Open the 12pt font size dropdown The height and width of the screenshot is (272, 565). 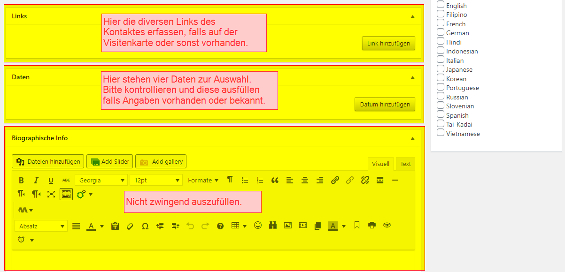tap(157, 180)
